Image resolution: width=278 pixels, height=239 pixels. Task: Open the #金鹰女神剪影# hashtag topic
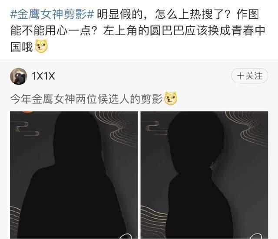52,14
